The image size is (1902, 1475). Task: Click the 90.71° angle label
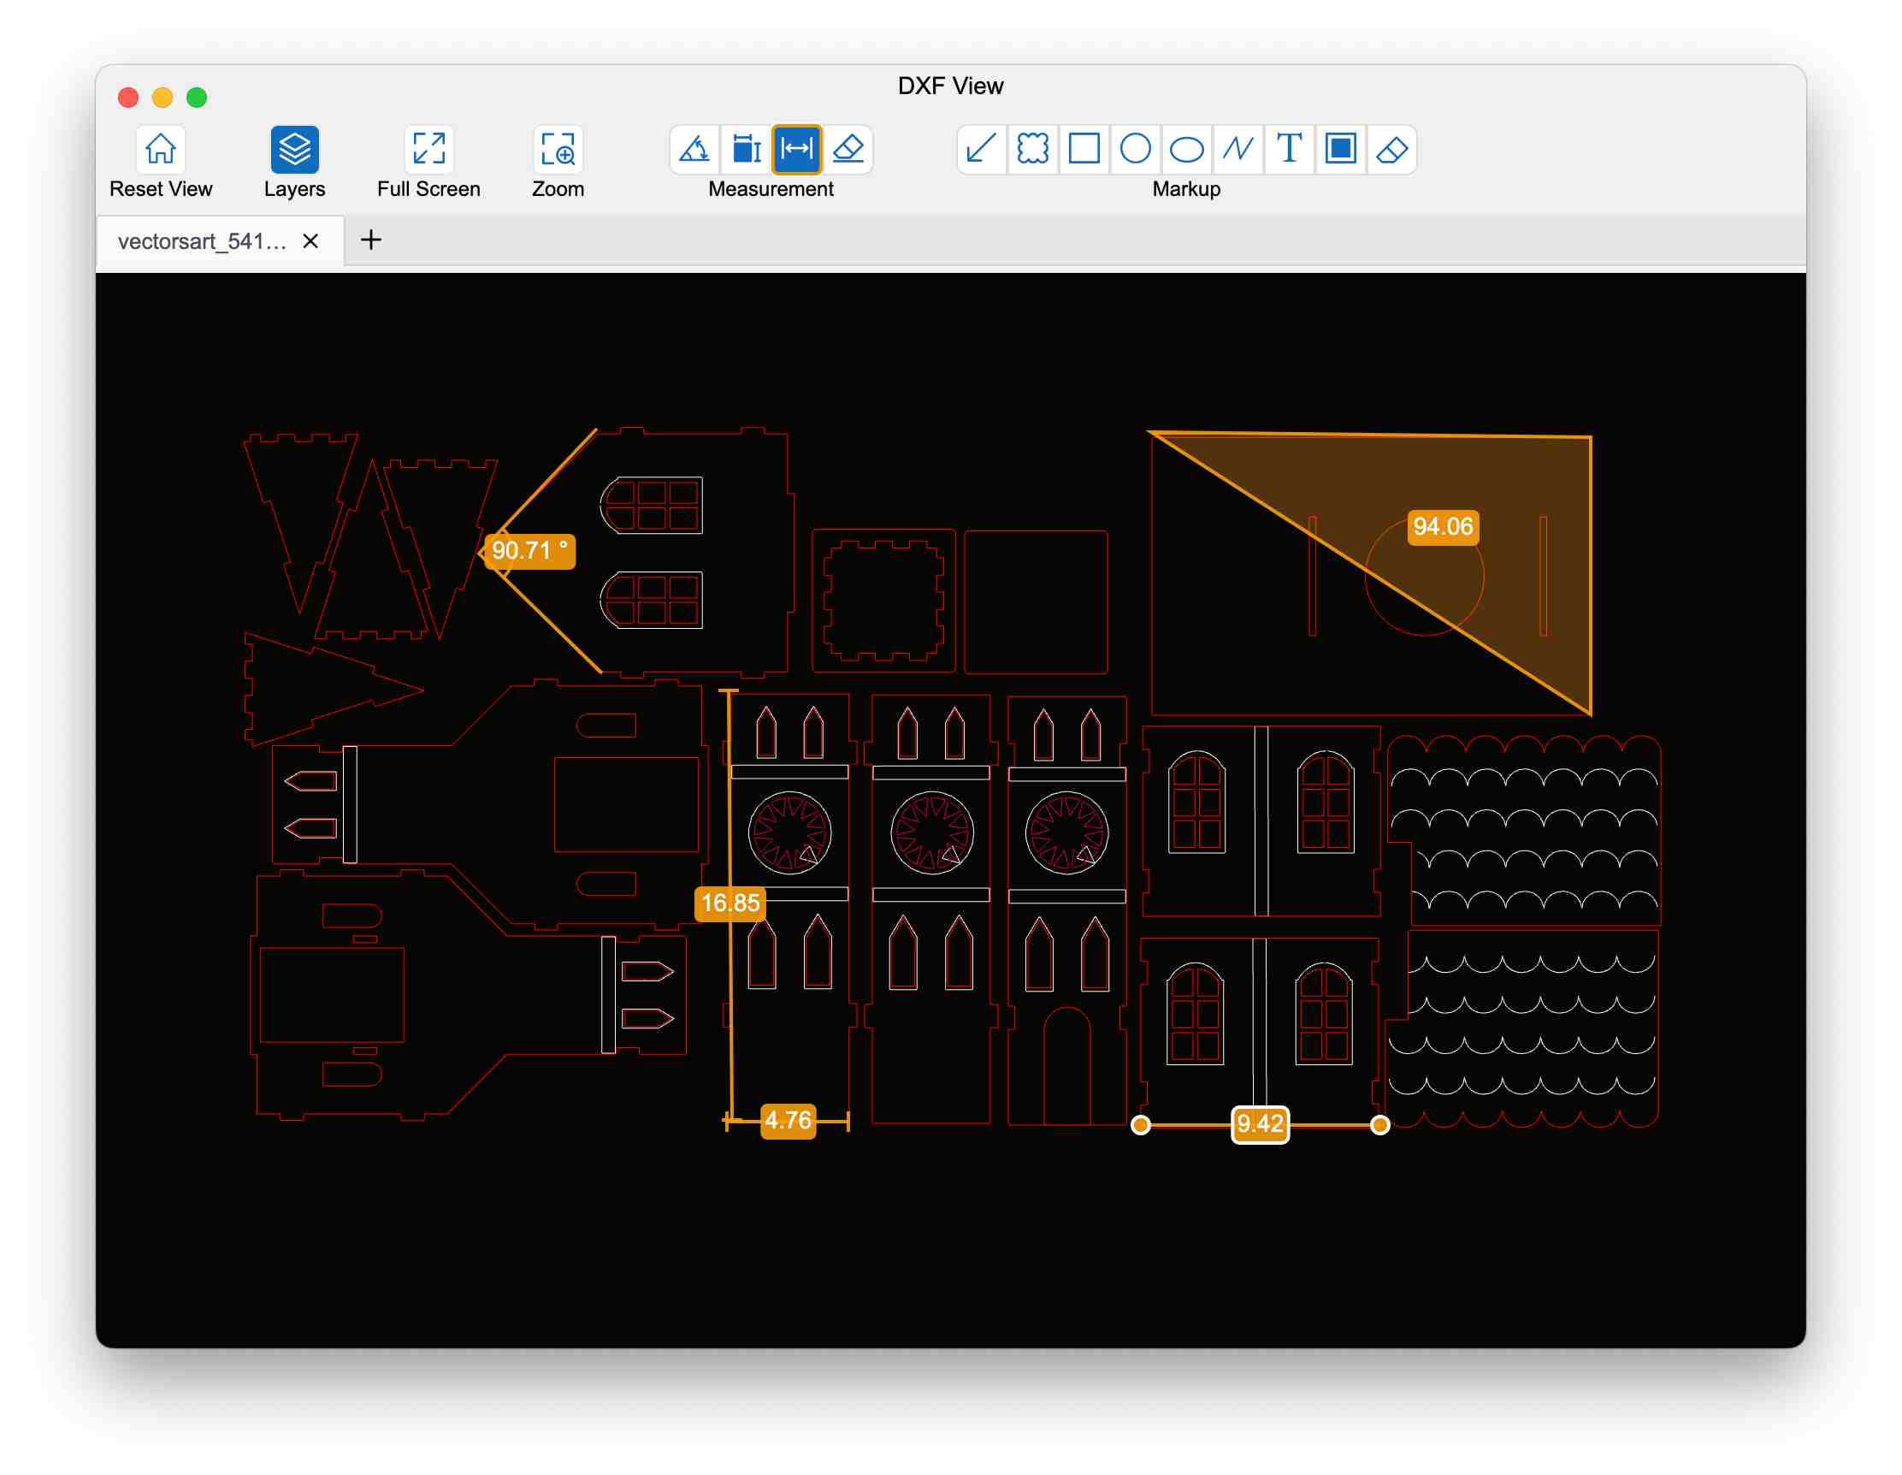point(529,552)
